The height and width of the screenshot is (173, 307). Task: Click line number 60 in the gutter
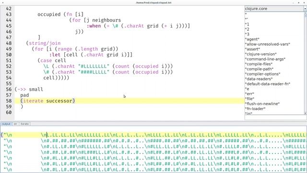click(9, 112)
